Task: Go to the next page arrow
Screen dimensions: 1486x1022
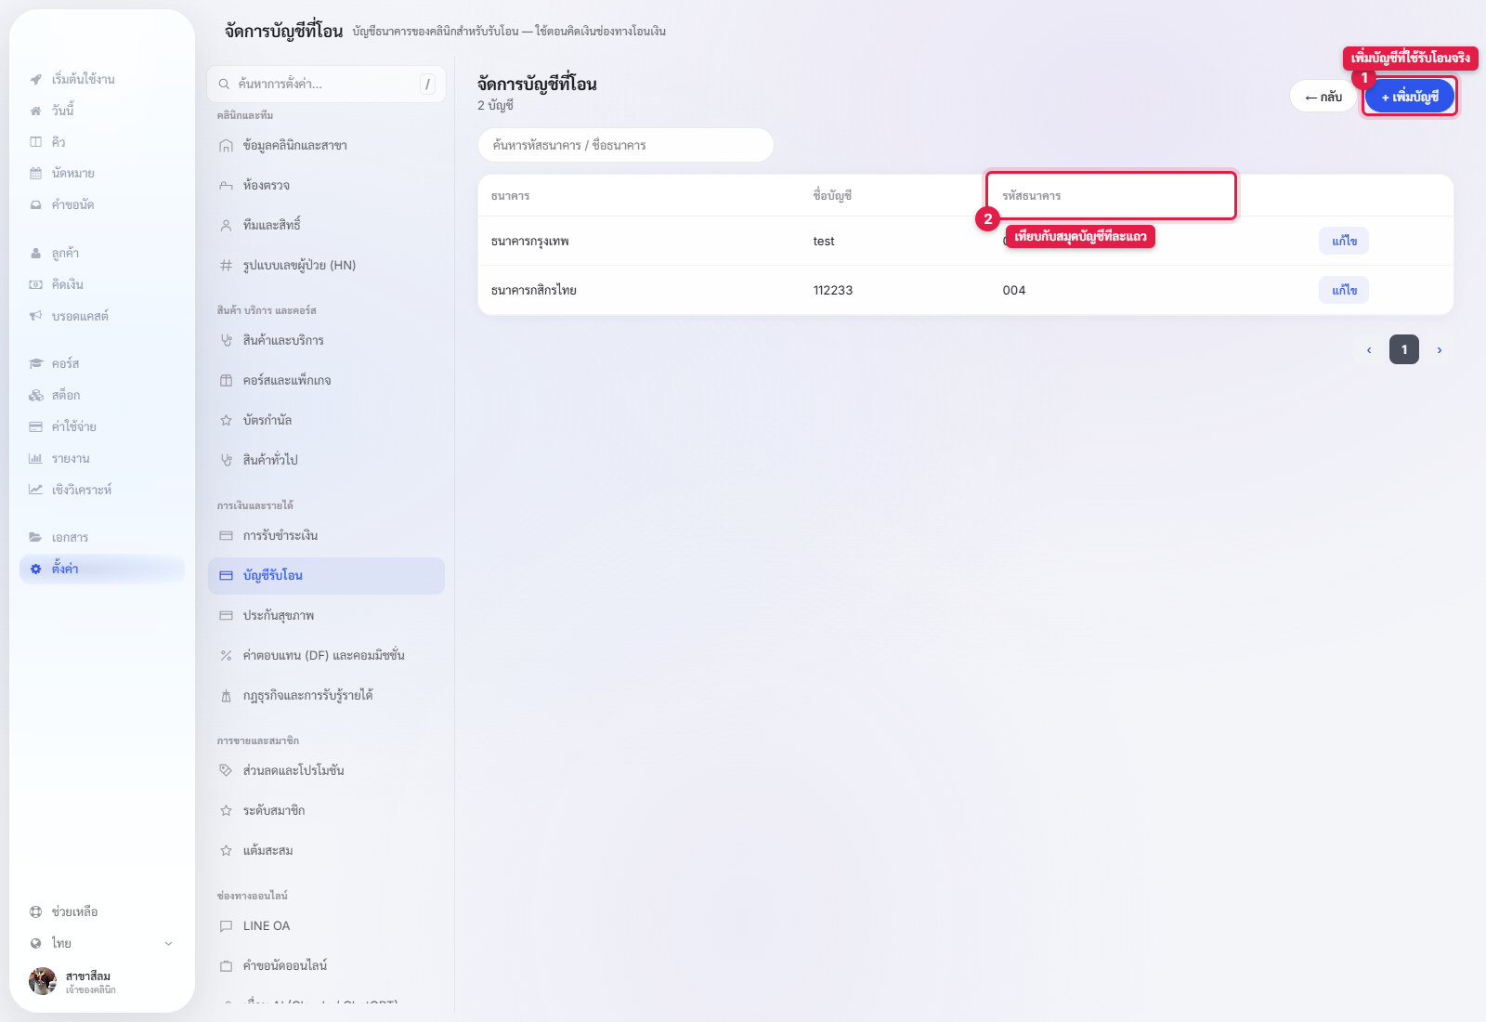Action: [1440, 350]
